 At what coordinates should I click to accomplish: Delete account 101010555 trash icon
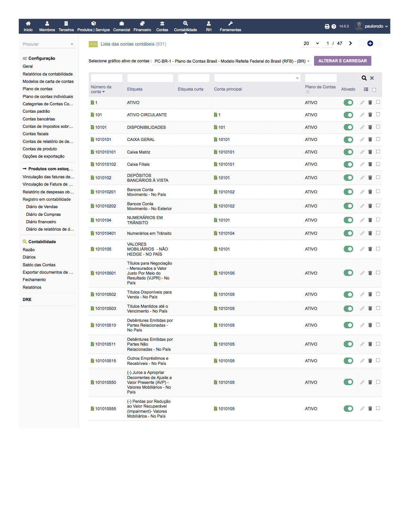[x=370, y=409]
